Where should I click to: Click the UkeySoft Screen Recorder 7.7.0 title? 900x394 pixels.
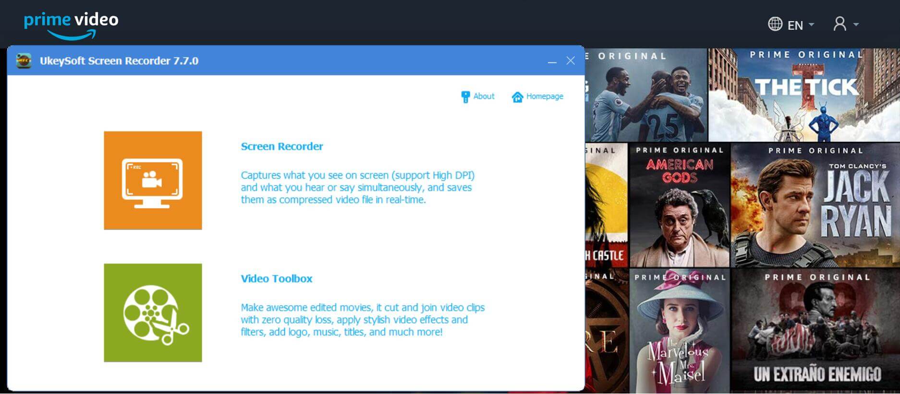[119, 61]
